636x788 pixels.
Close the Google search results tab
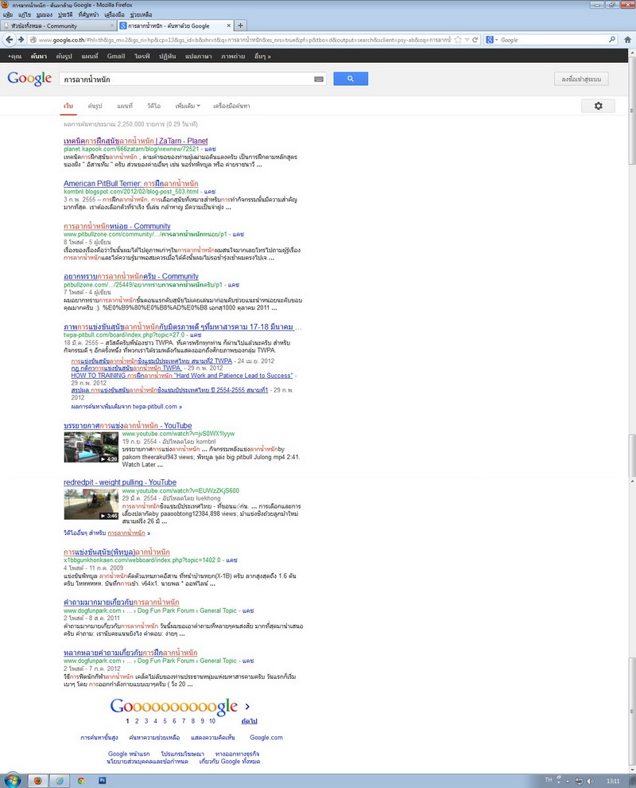[229, 25]
